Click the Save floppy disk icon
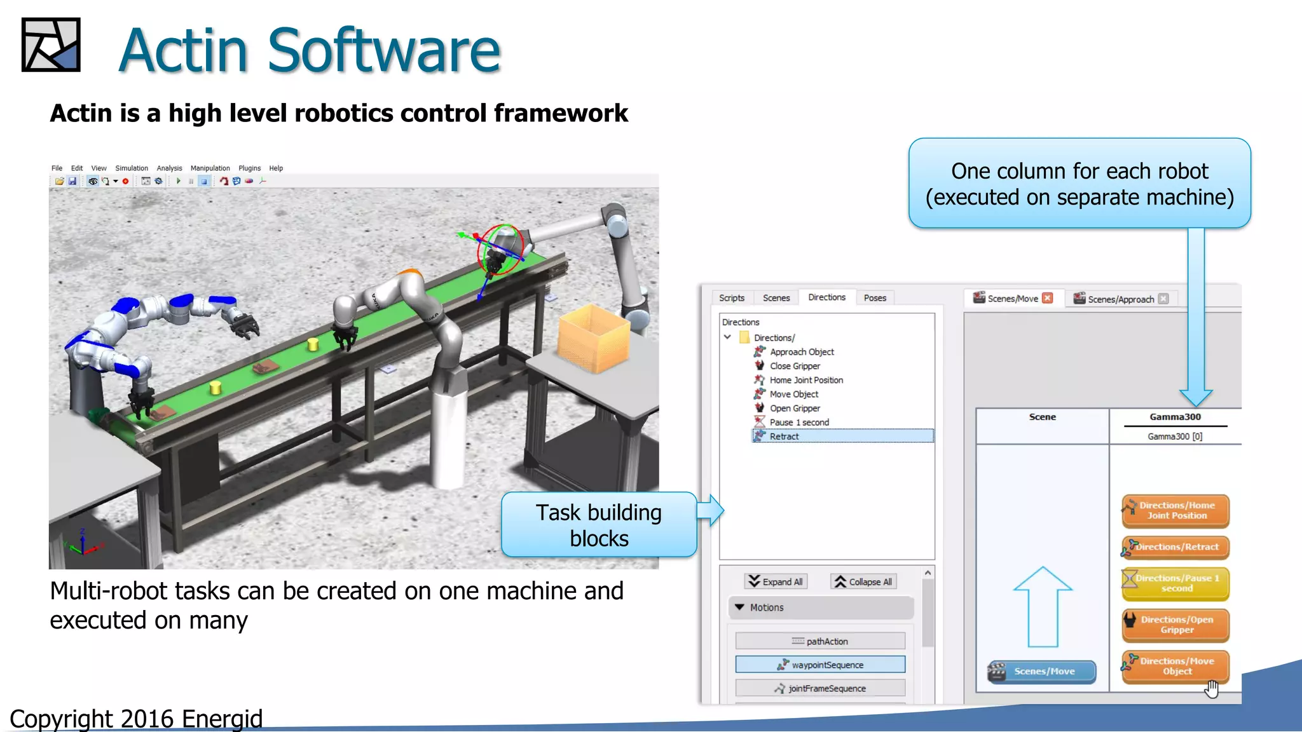 tap(72, 181)
